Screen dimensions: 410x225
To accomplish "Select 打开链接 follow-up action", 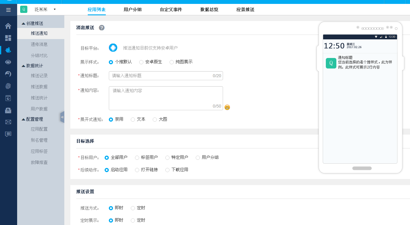I will click(137, 170).
